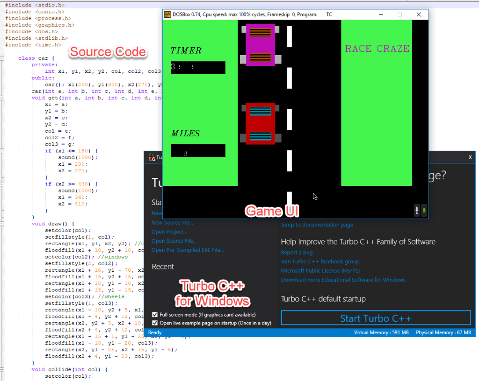Toggle the green capture indicator in DOSBox window
This screenshot has height=381, width=479.
[424, 211]
